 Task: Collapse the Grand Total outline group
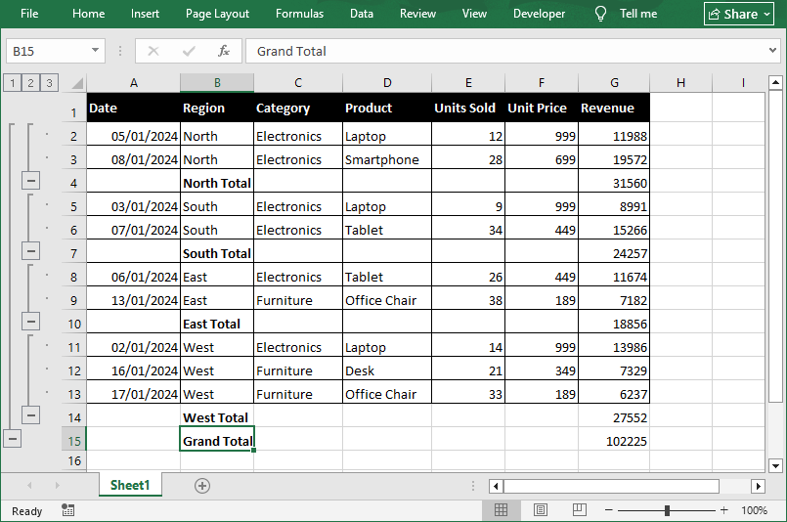[x=12, y=439]
